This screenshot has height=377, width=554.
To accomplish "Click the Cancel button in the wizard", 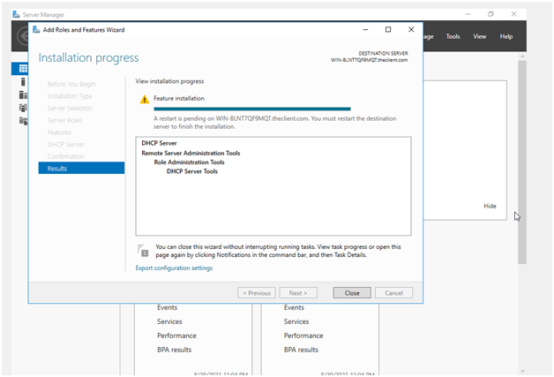I will pyautogui.click(x=393, y=293).
